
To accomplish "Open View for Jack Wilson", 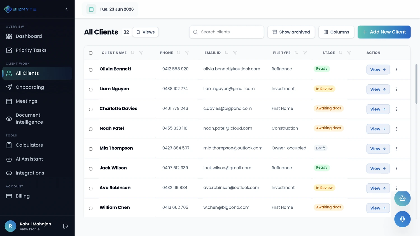I will pyautogui.click(x=378, y=169).
